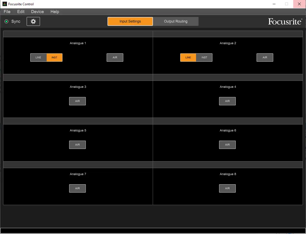Select LINE for Analogue 2
This screenshot has height=234, width=306.
click(188, 58)
